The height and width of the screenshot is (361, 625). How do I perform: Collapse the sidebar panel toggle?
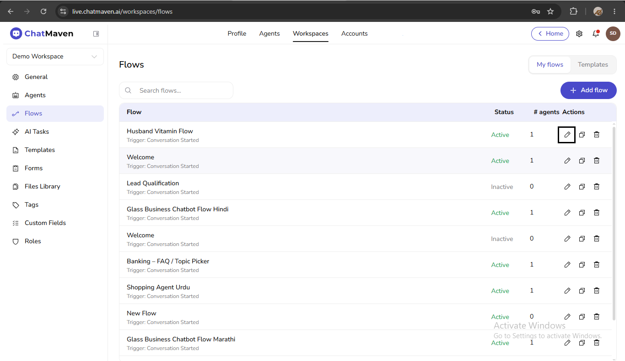tap(96, 33)
